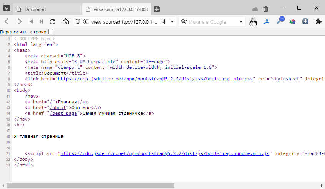Click the rewind history button

click(31, 21)
